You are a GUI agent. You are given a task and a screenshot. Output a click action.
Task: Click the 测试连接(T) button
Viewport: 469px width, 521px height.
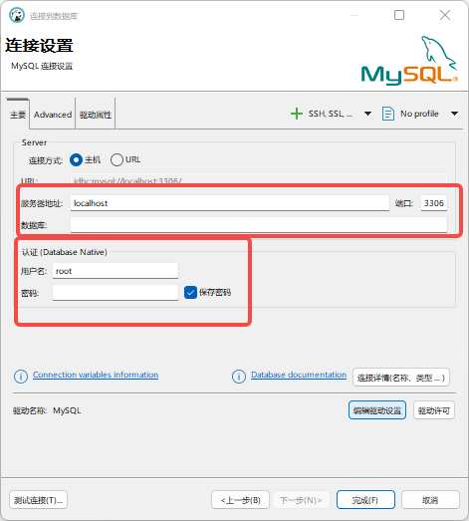(38, 500)
